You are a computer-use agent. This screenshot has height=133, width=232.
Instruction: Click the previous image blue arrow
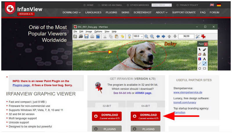(x=158, y=36)
